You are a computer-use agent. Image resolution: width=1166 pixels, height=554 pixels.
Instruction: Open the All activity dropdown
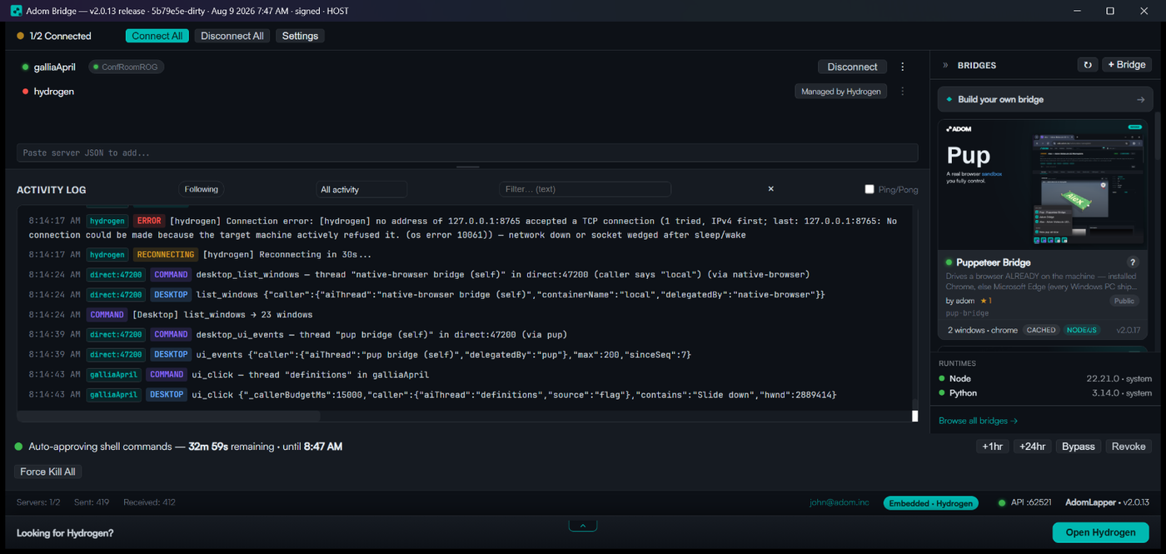[x=361, y=189]
